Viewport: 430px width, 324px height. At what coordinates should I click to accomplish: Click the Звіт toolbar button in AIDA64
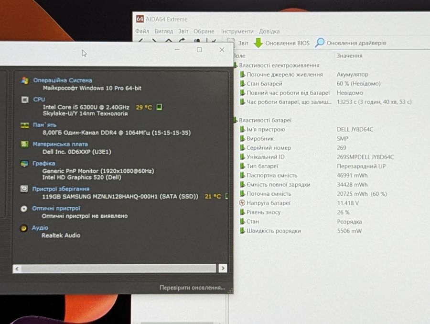coord(238,43)
